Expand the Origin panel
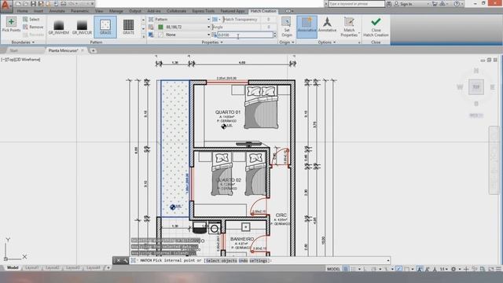The height and width of the screenshot is (283, 503). coord(286,42)
